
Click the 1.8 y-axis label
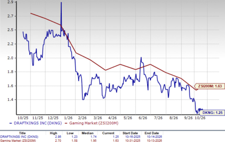10,72
